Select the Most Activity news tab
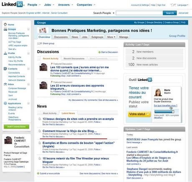The height and width of the screenshot is (182, 192). point(50,113)
